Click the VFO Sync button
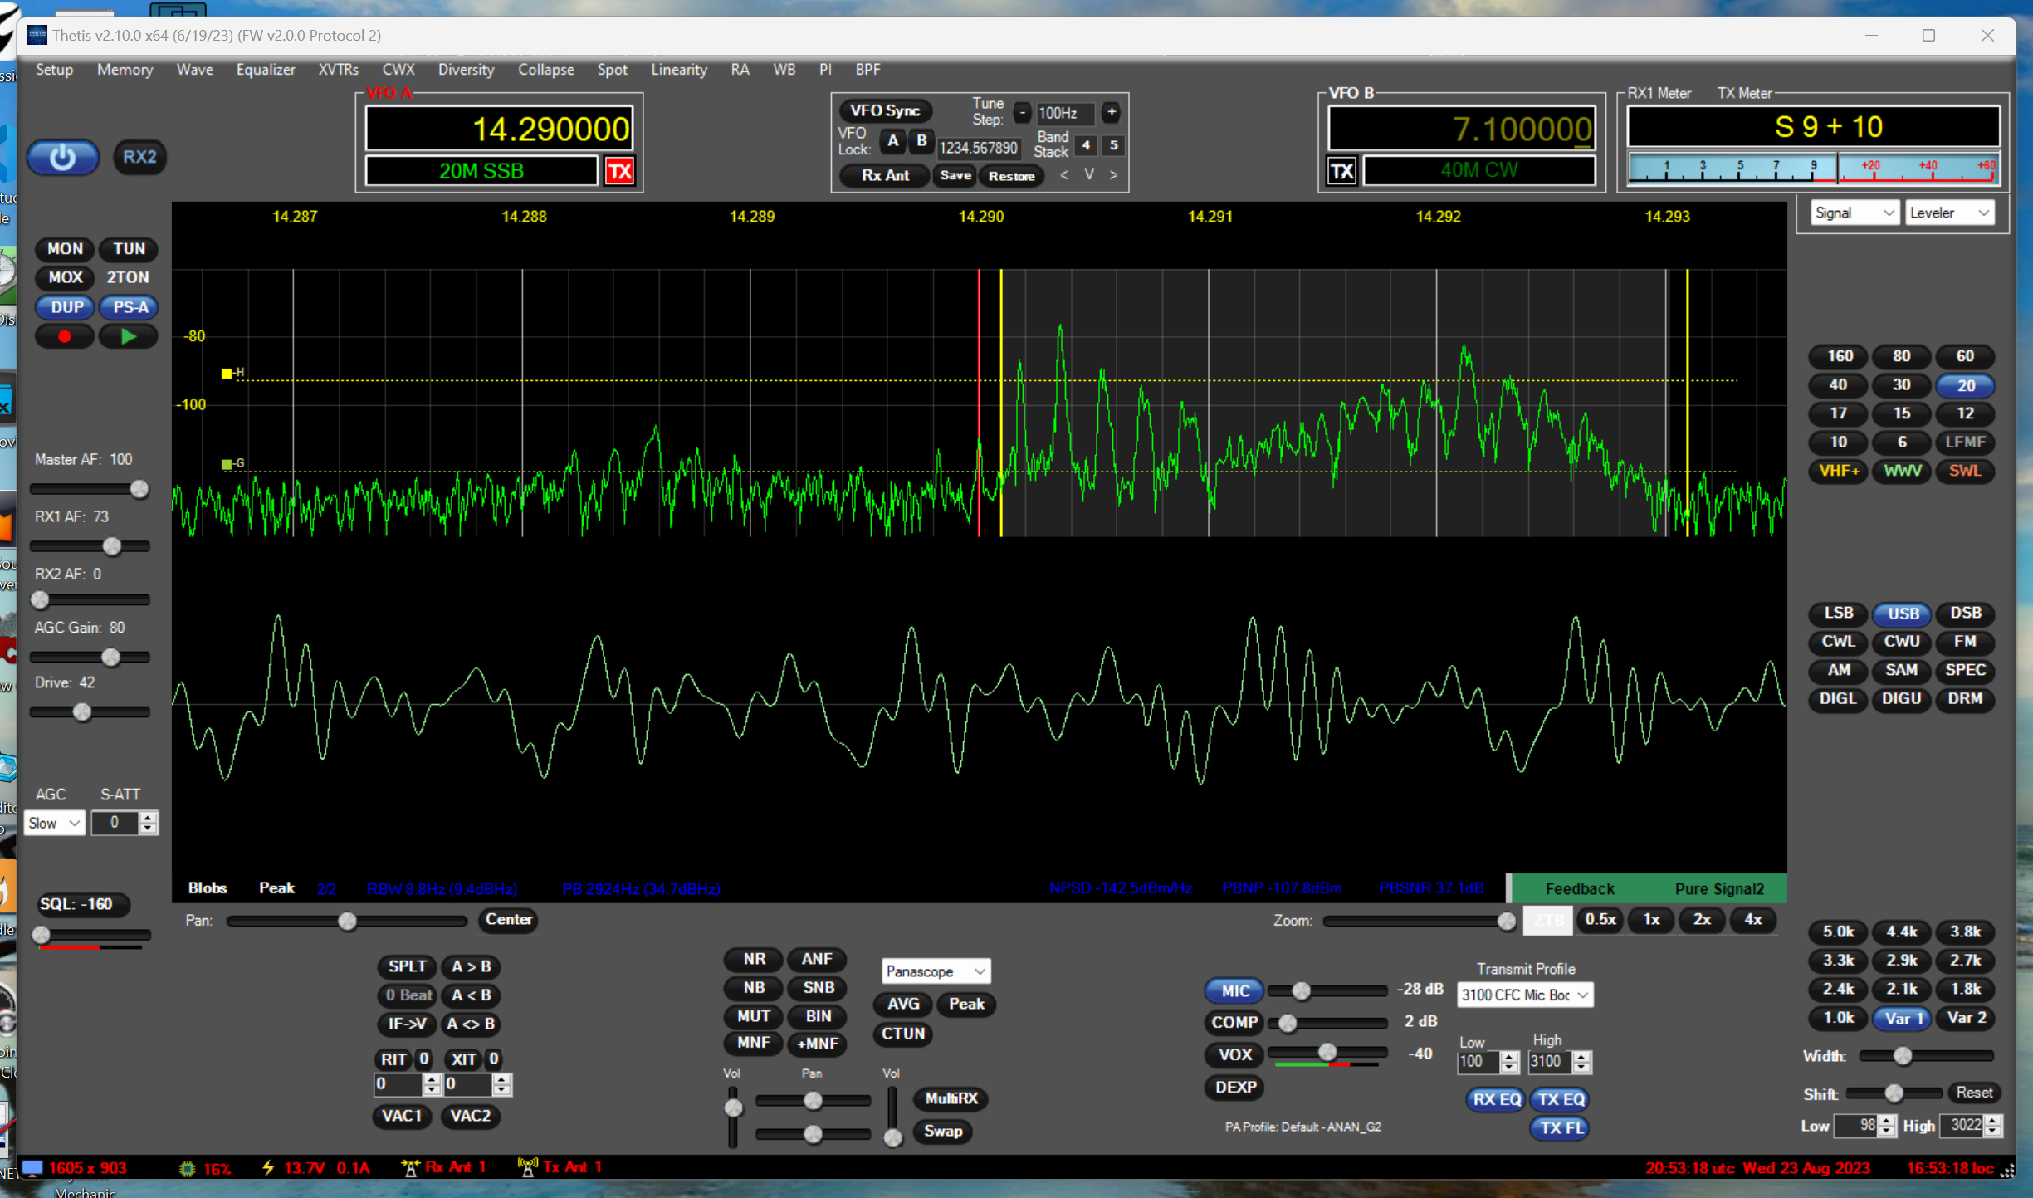The width and height of the screenshot is (2033, 1198). click(885, 111)
